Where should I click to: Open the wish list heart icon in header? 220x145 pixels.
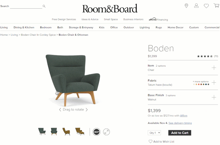point(206,6)
